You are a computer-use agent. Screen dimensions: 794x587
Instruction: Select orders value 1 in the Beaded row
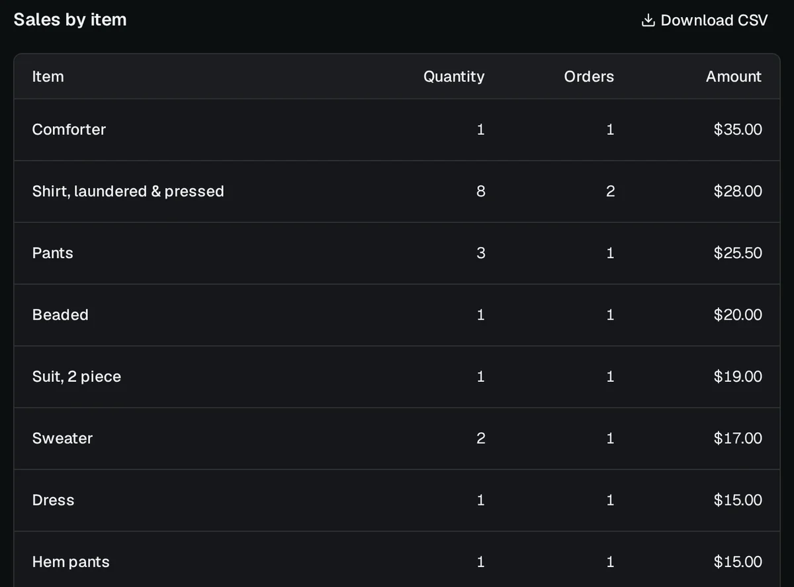[x=610, y=315]
